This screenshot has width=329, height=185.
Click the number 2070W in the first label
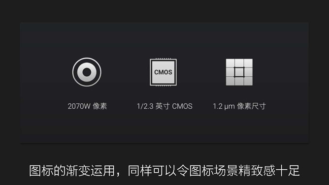tap(79, 106)
